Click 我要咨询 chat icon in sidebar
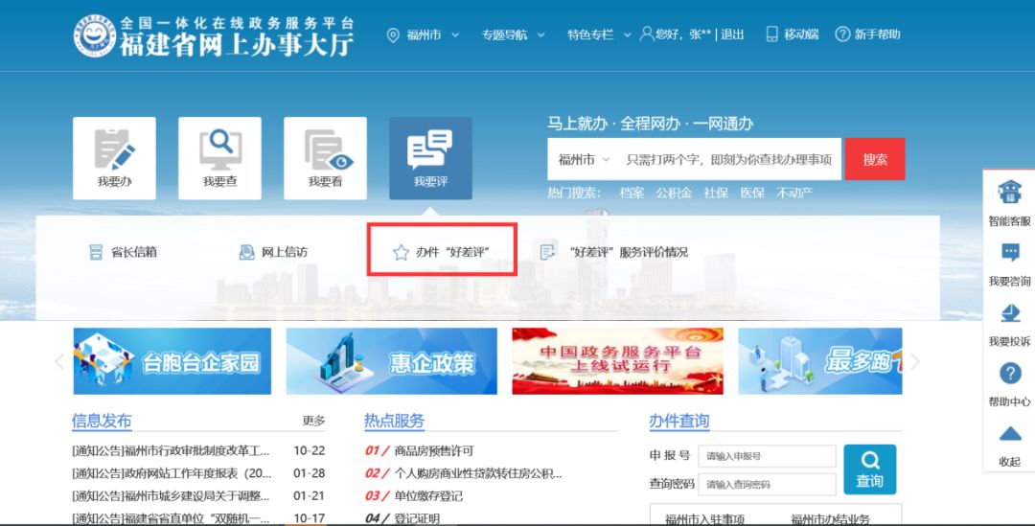This screenshot has height=526, width=1035. click(x=1010, y=253)
